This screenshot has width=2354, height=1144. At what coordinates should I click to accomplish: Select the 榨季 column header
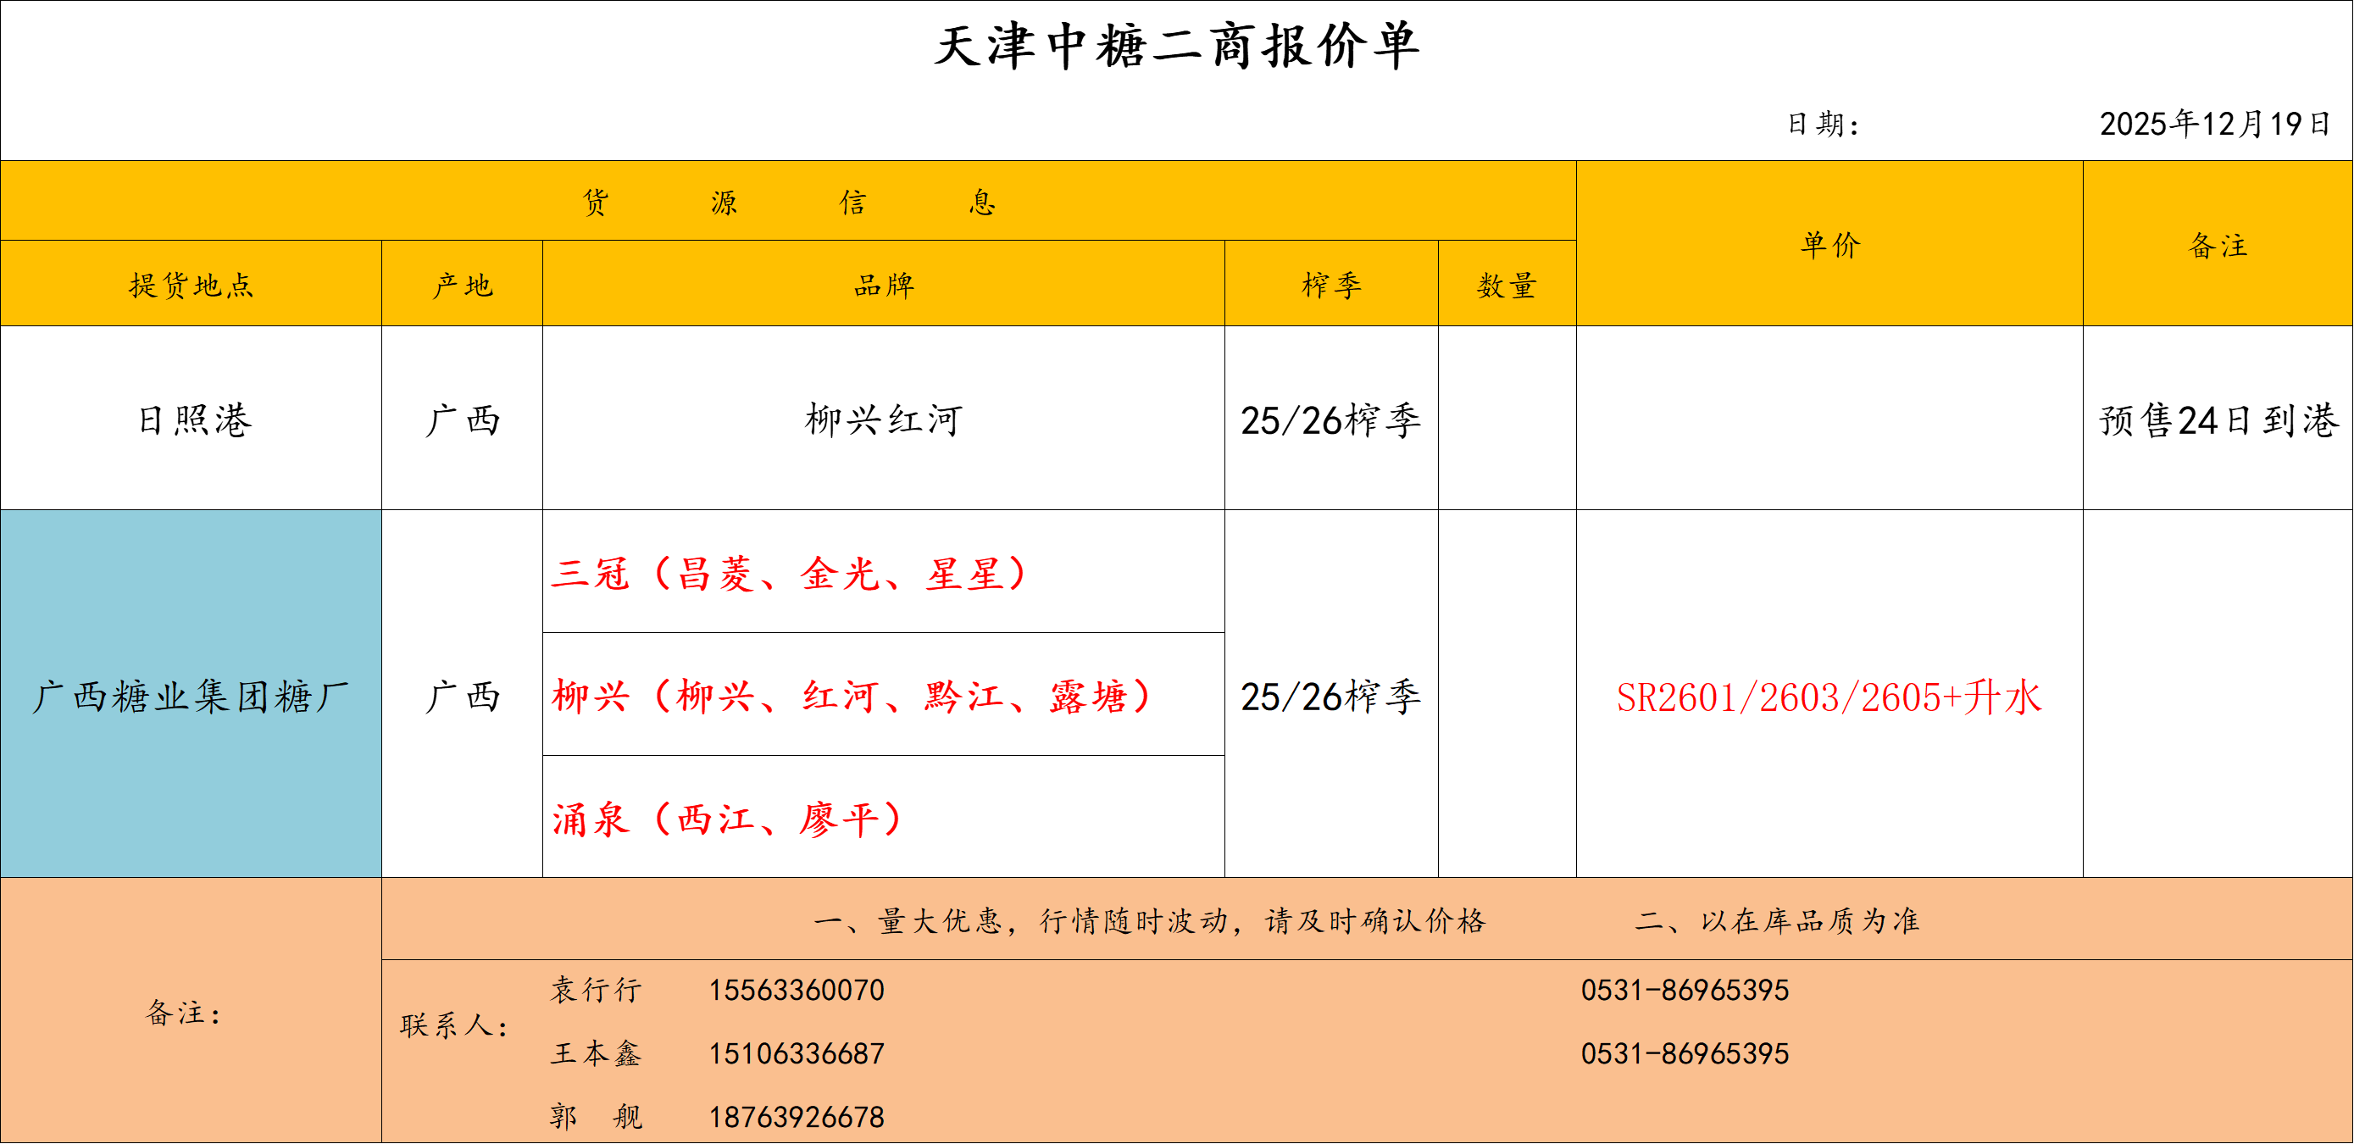[1330, 284]
